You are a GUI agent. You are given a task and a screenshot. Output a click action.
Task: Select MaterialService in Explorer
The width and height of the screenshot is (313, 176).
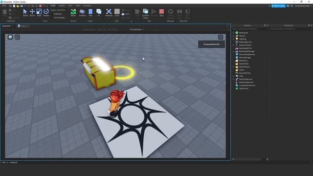tap(245, 42)
